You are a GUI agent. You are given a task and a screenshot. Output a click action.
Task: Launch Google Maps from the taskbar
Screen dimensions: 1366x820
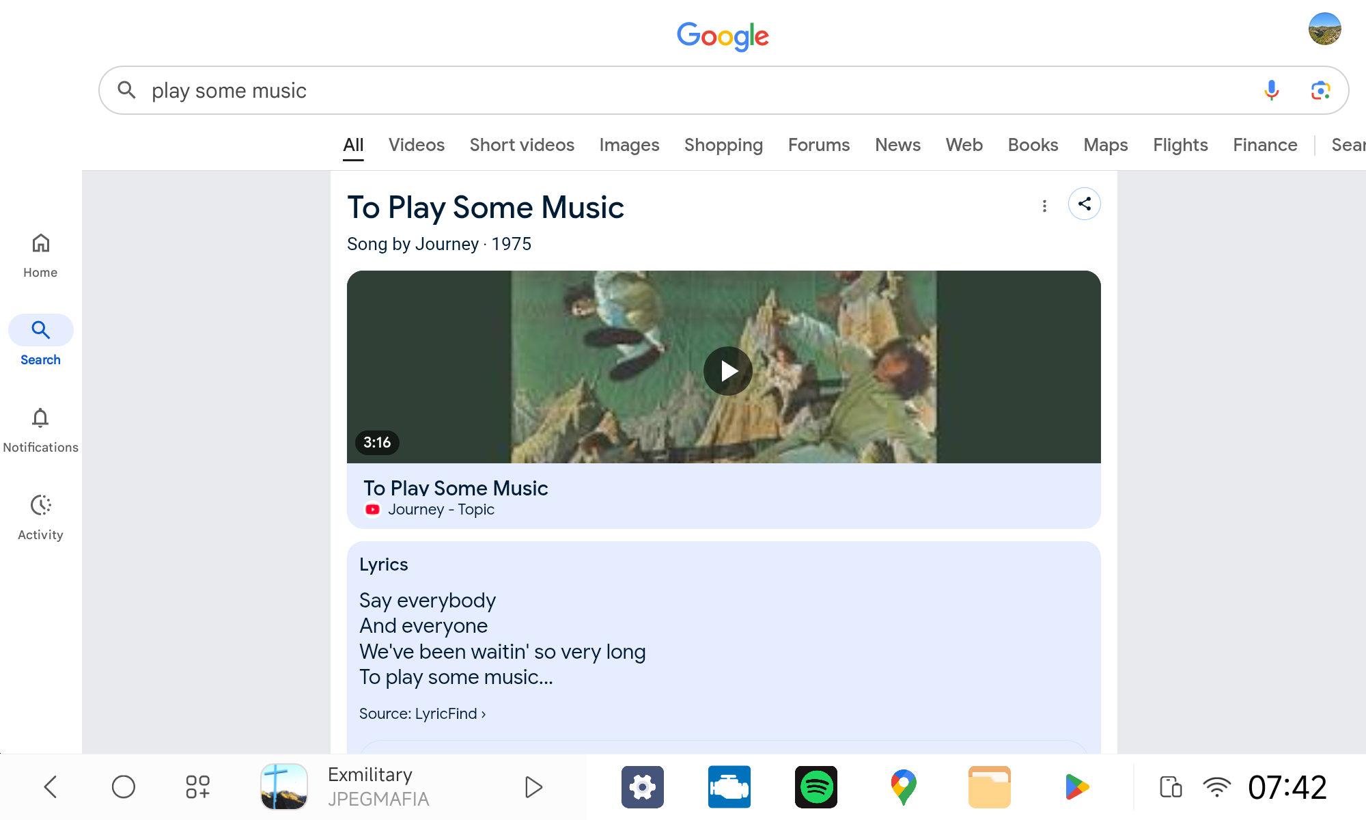coord(902,787)
